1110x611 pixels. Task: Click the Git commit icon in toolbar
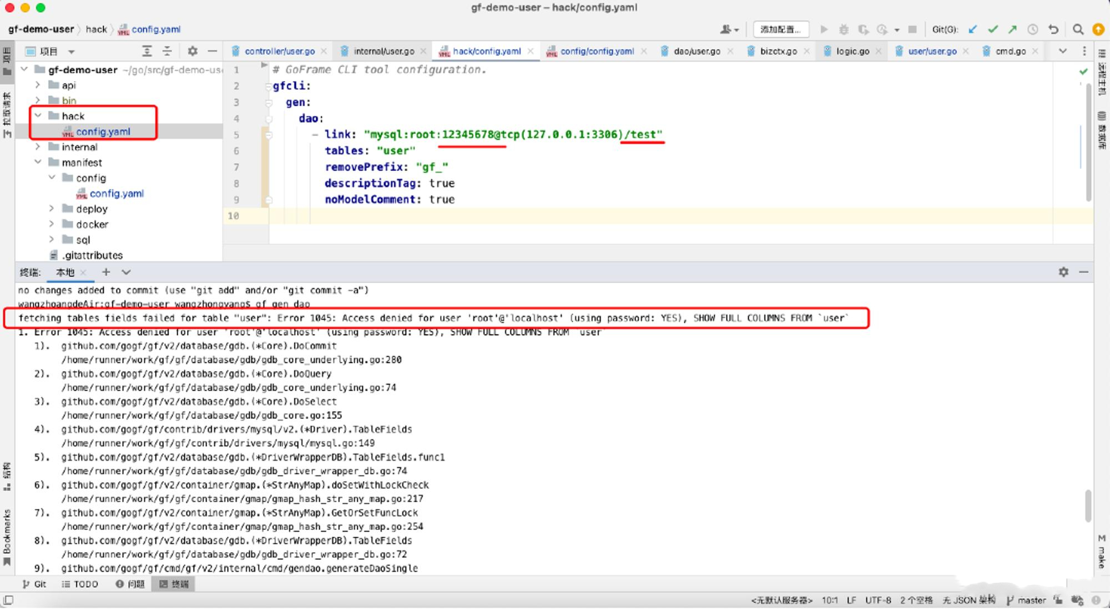click(994, 29)
